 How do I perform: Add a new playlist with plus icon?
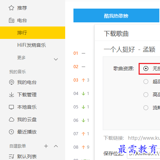tap(46, 146)
